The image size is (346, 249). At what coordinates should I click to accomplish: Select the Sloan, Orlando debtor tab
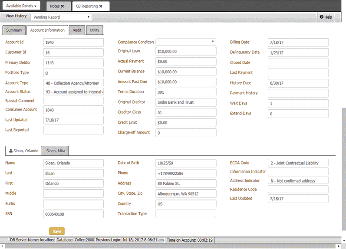click(x=23, y=151)
